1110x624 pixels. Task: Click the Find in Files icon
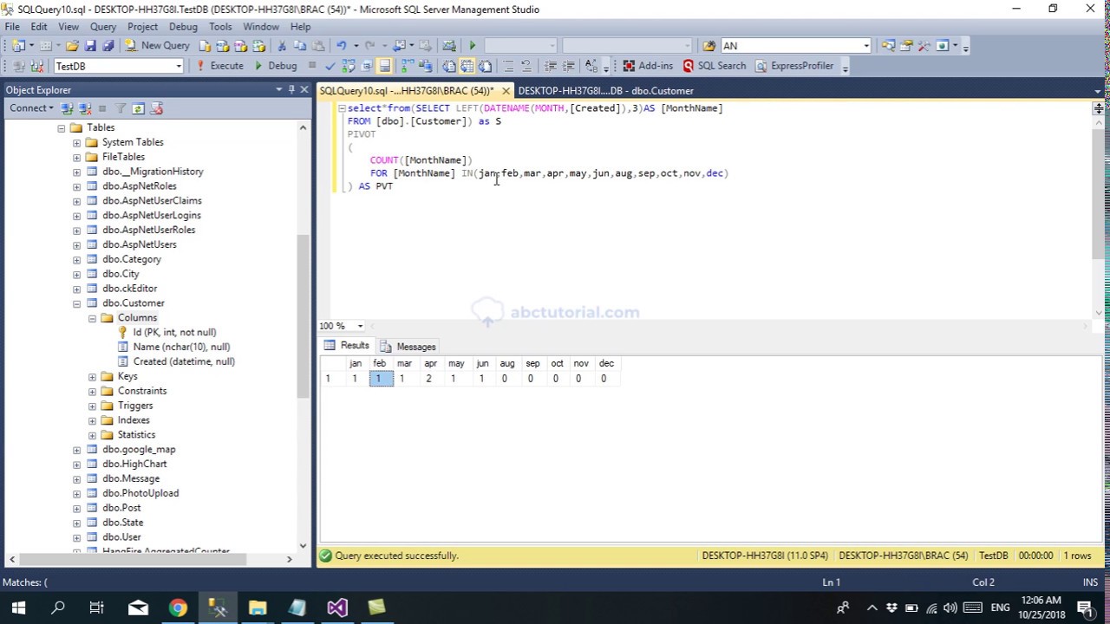click(708, 45)
